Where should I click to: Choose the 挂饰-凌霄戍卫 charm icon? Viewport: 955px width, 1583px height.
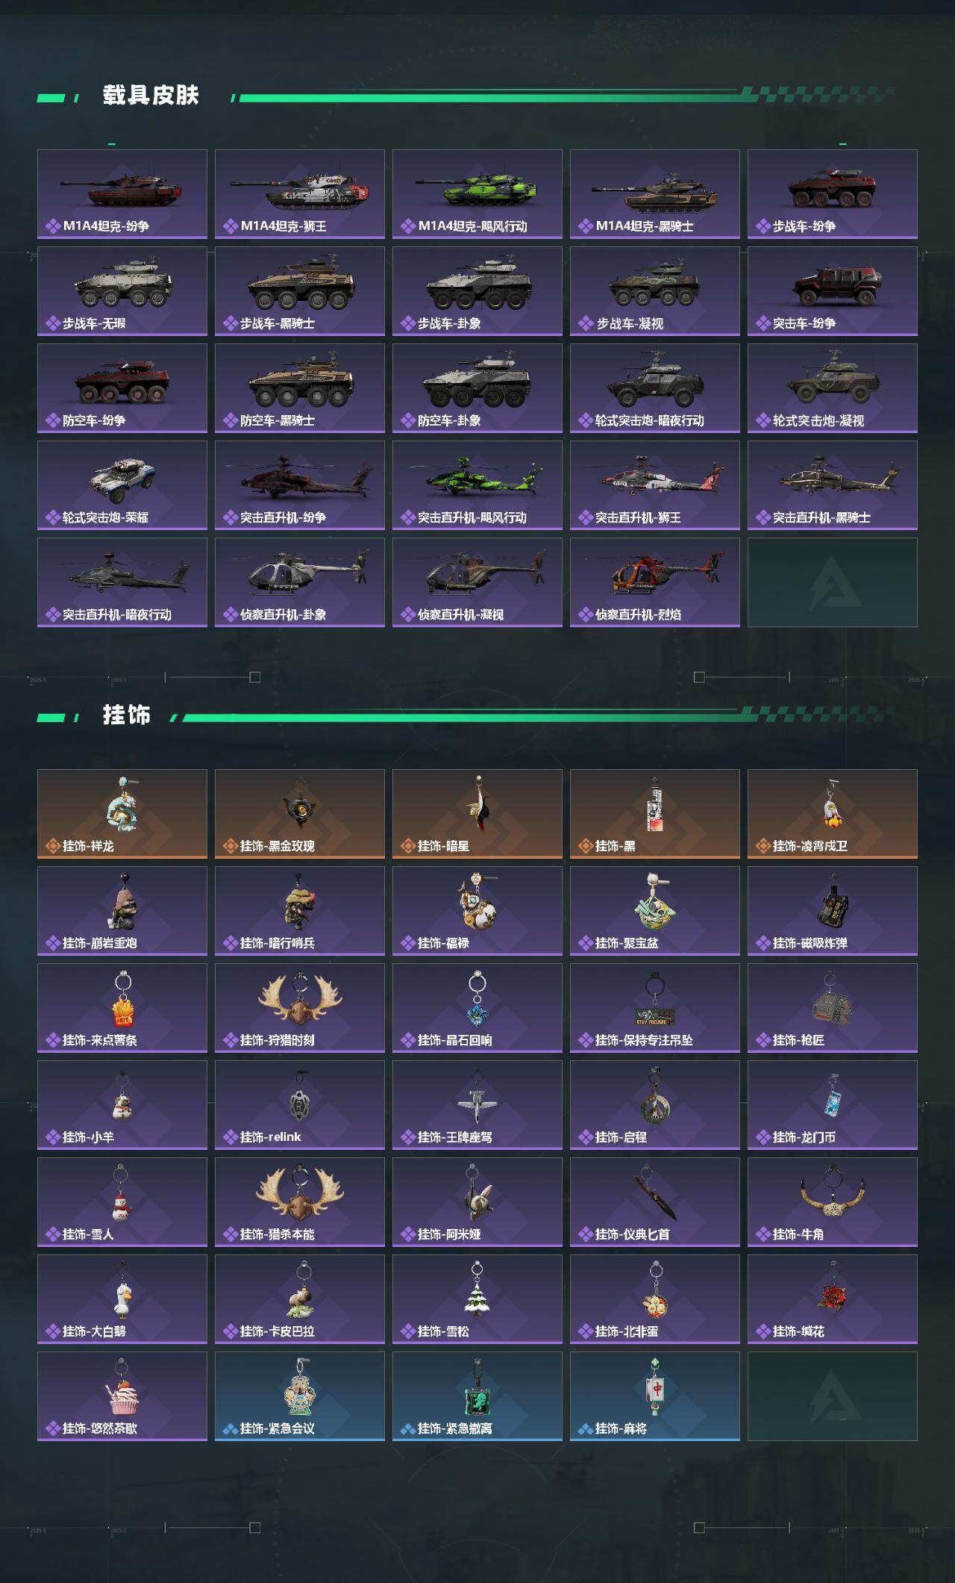[833, 805]
